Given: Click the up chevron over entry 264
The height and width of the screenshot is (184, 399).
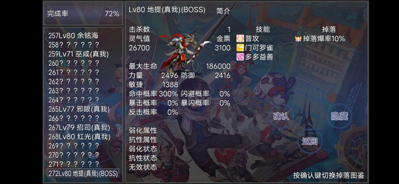Looking at the screenshot, I should click(x=93, y=105).
